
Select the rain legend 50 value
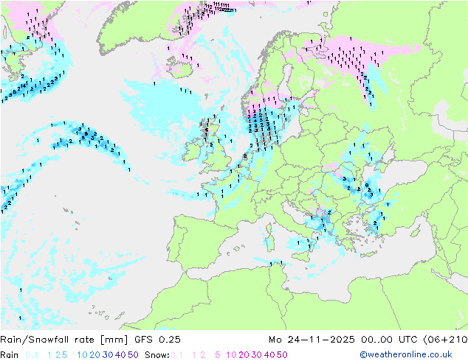[133, 355]
